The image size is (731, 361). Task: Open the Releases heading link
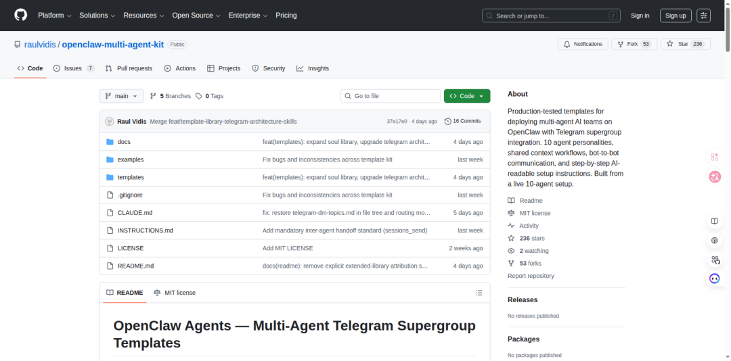[x=523, y=299]
